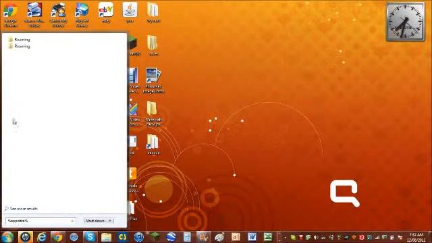Open the green tree icon on taskbar
The image size is (432, 243).
pos(155,236)
